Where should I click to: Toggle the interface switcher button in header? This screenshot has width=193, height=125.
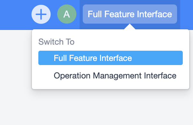[x=130, y=14]
